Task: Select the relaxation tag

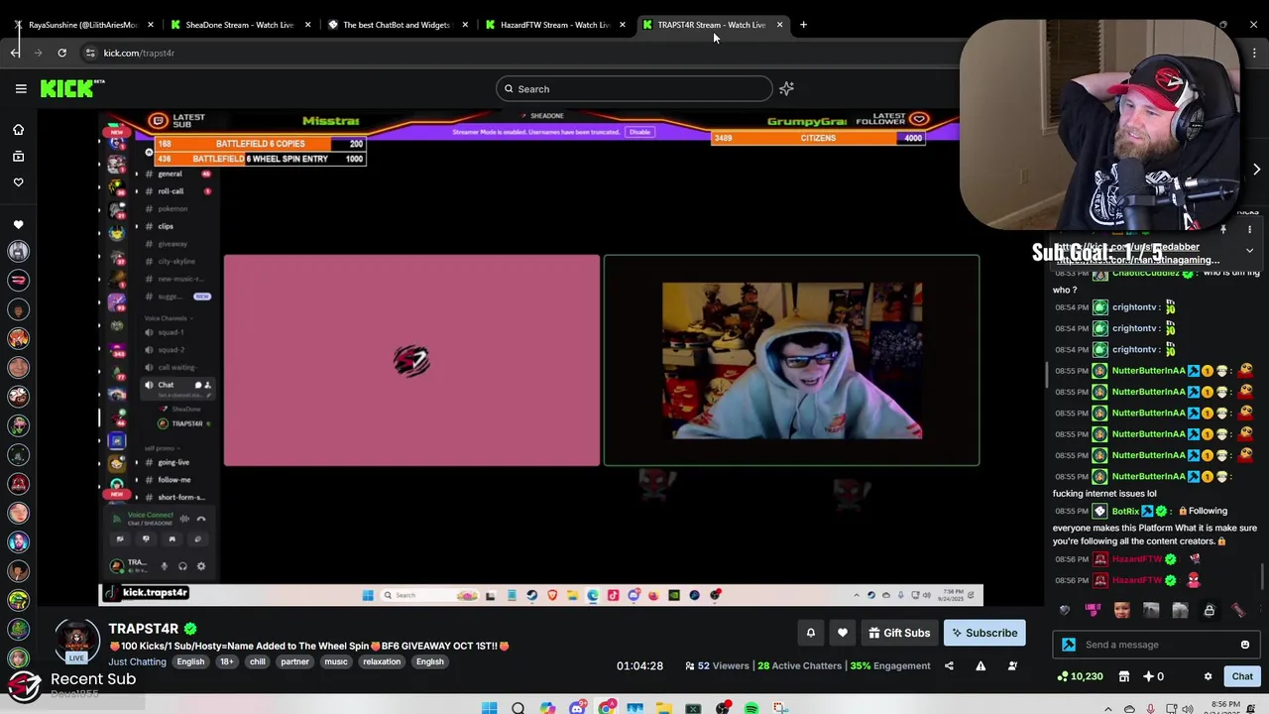Action: pos(382,661)
